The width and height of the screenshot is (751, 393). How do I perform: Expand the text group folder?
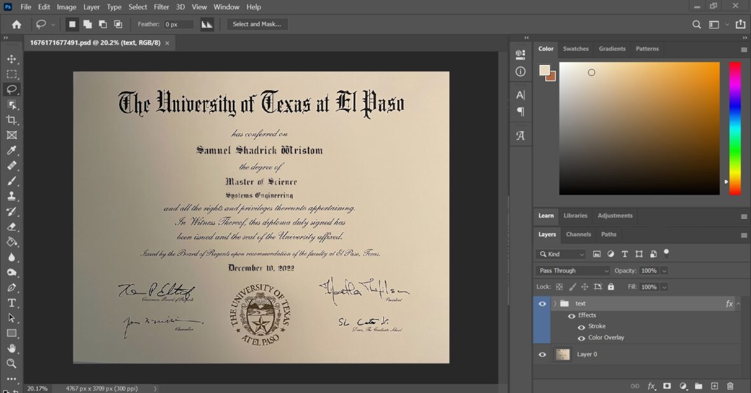point(555,303)
